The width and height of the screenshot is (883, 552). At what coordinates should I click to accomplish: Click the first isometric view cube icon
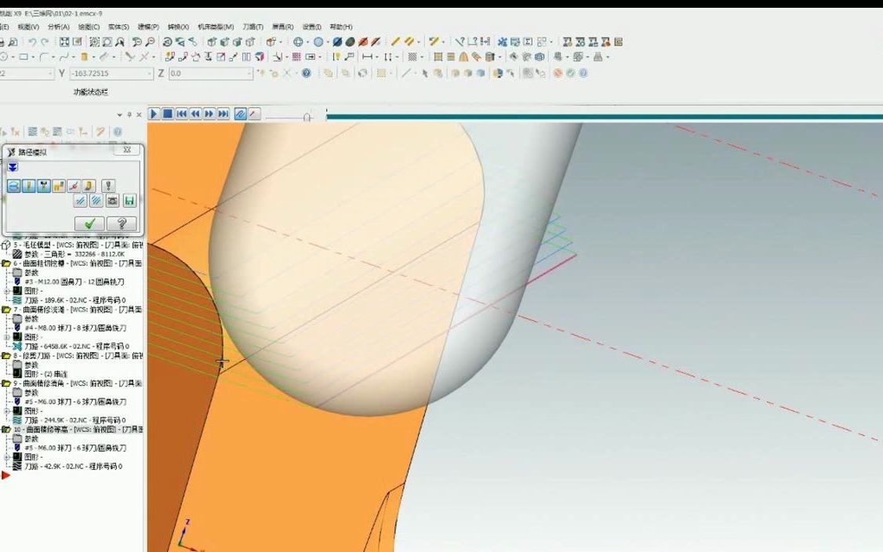point(212,42)
